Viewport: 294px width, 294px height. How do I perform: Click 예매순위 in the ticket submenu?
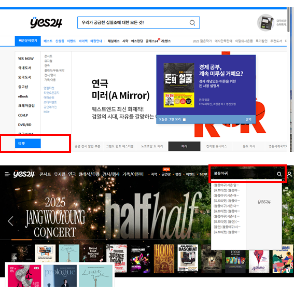49,97
